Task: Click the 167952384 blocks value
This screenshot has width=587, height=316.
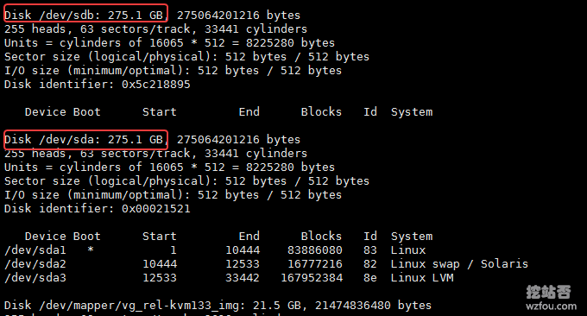Action: click(x=312, y=277)
